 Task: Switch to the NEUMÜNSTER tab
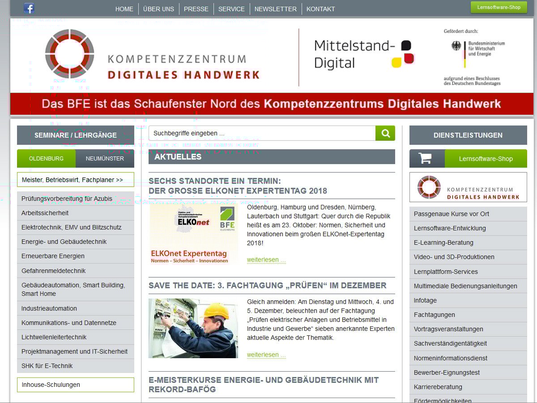coord(105,159)
